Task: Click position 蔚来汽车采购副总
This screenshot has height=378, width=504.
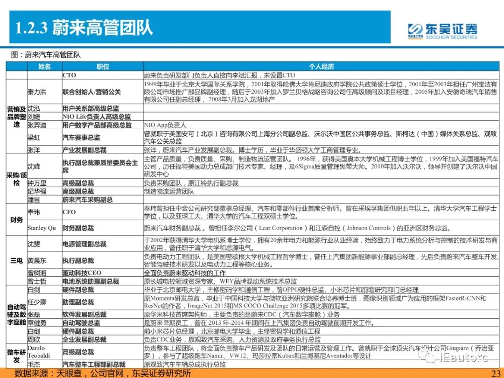Action: click(x=103, y=200)
